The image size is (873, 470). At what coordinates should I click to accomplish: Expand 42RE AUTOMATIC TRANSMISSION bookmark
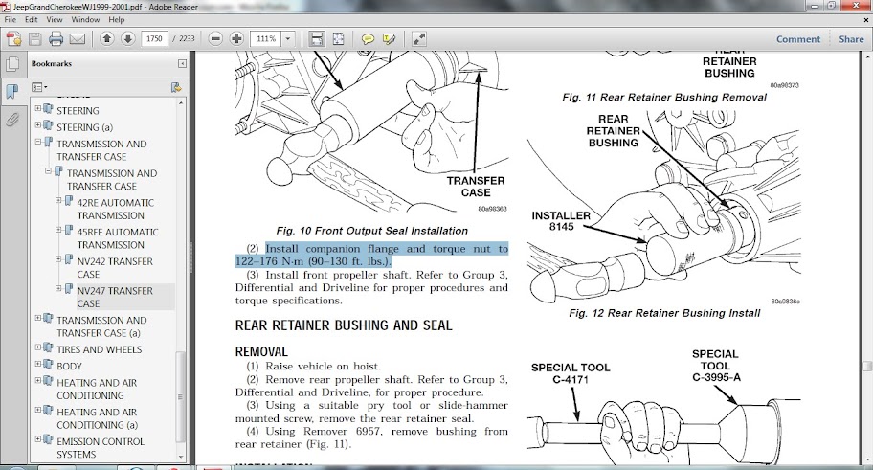tap(58, 200)
